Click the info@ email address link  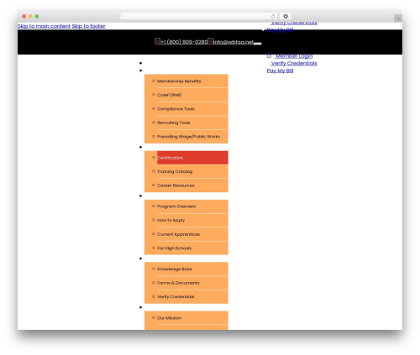click(234, 42)
